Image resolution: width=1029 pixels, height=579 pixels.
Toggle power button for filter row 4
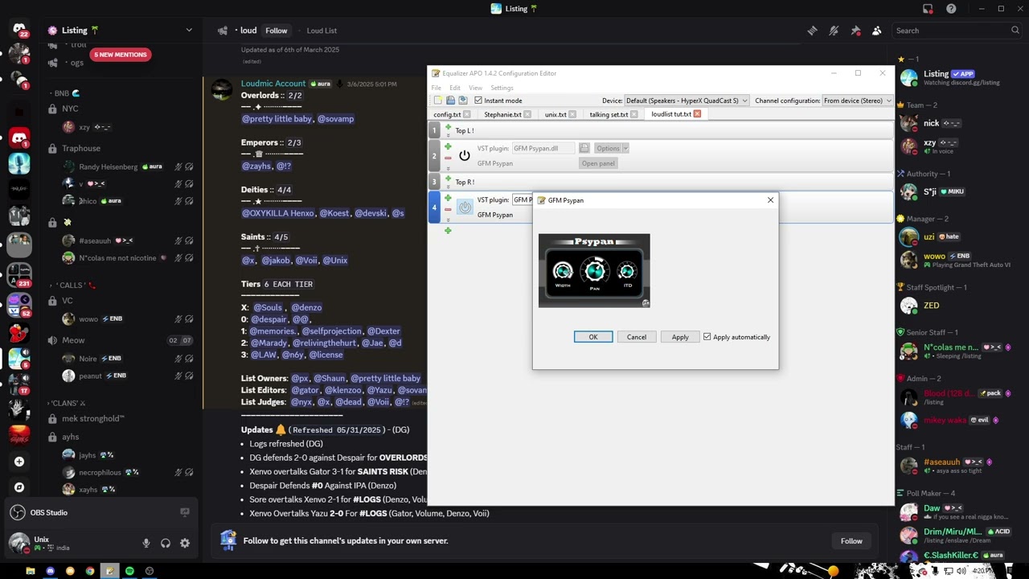coord(465,207)
